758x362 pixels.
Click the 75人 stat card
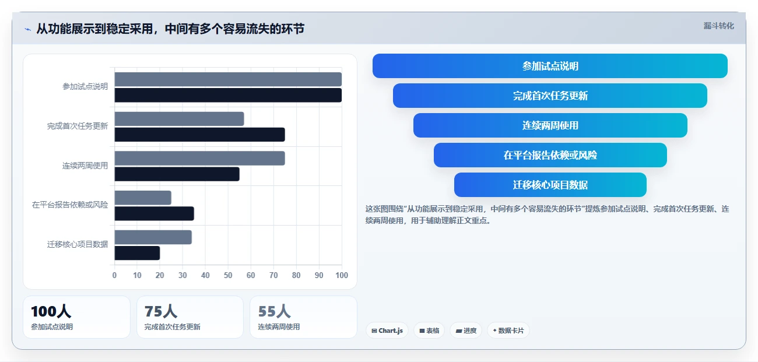point(190,317)
